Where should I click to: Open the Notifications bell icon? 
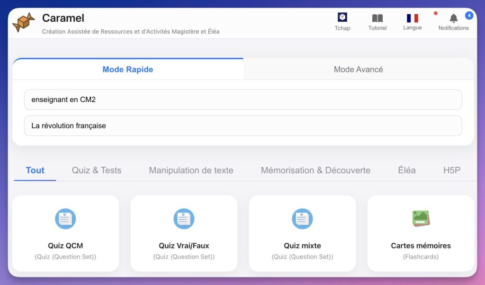click(x=453, y=18)
